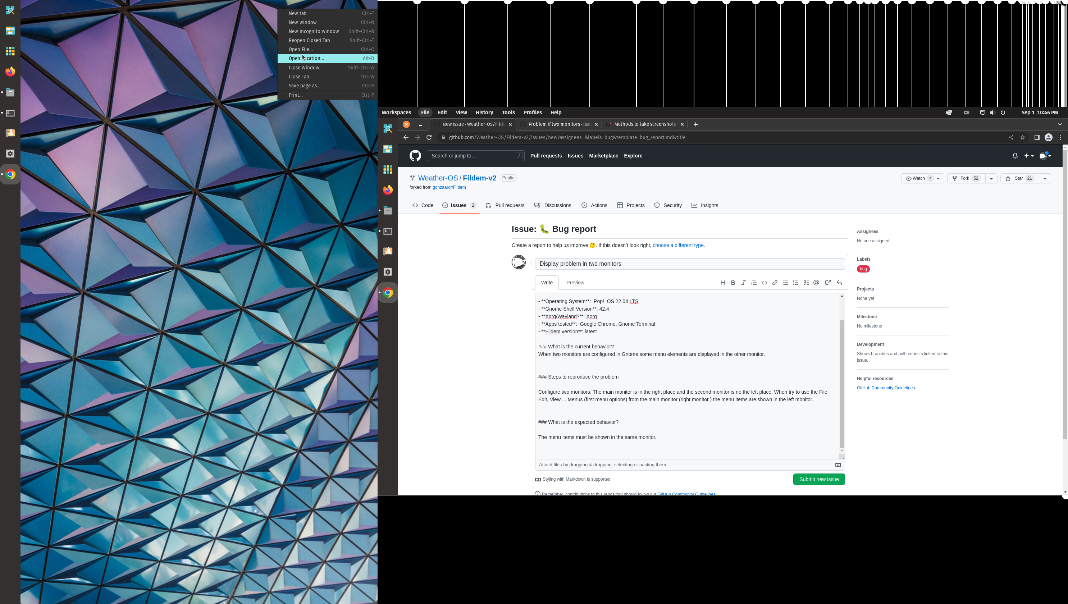Screen dimensions: 1068x604
Task: Choose New Incognito window from the File menu
Action: (327, 32)
